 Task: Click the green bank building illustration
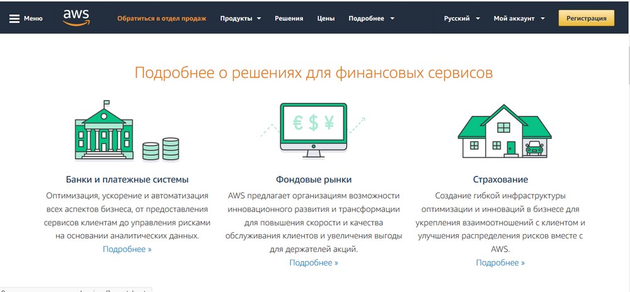coord(106,130)
